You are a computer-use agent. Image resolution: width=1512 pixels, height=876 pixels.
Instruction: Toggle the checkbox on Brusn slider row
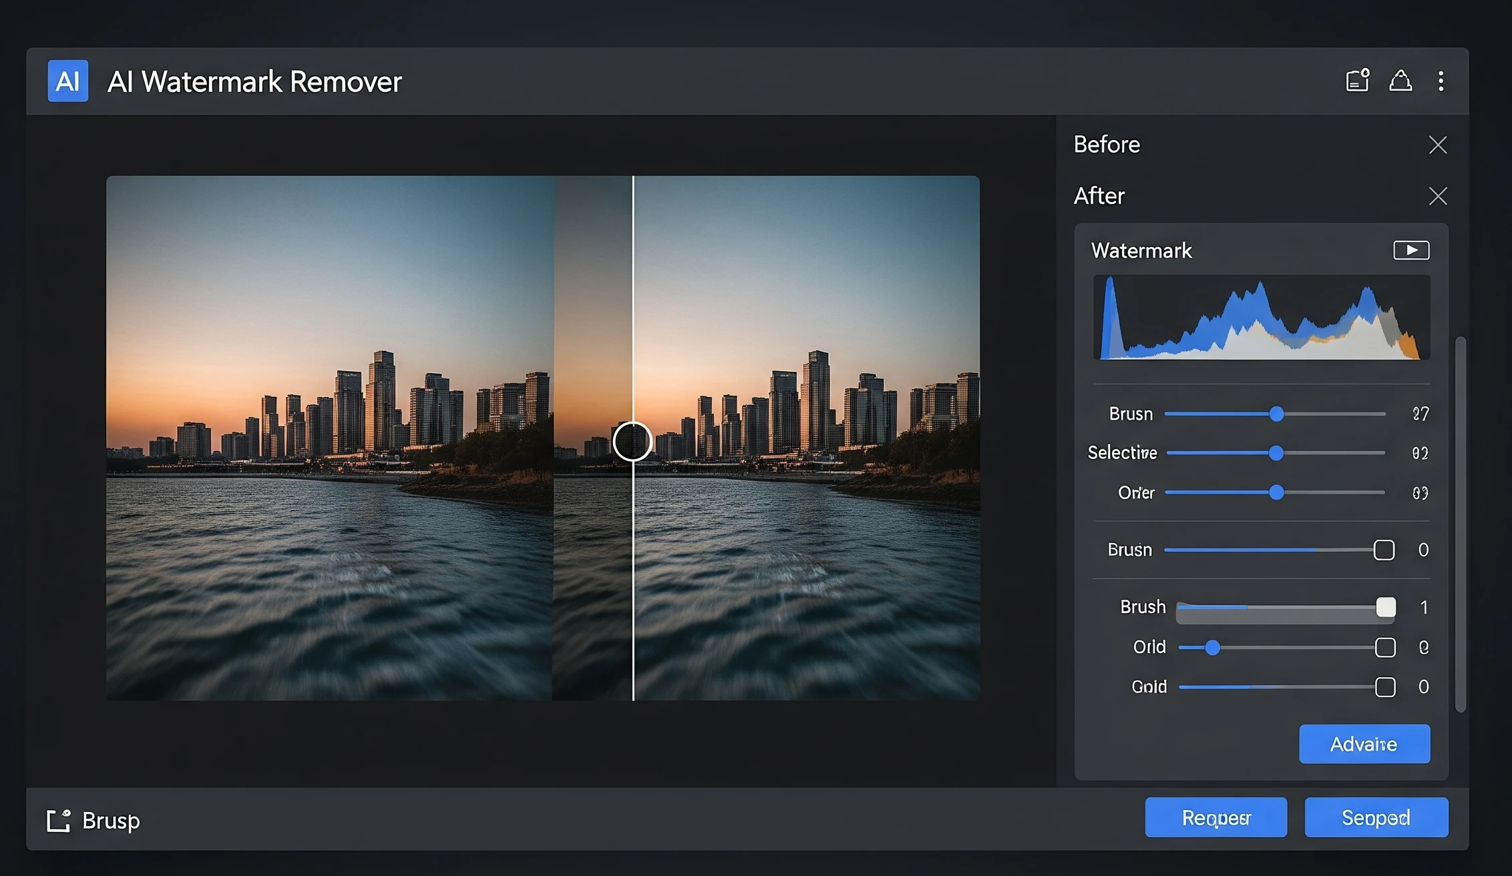click(x=1384, y=550)
